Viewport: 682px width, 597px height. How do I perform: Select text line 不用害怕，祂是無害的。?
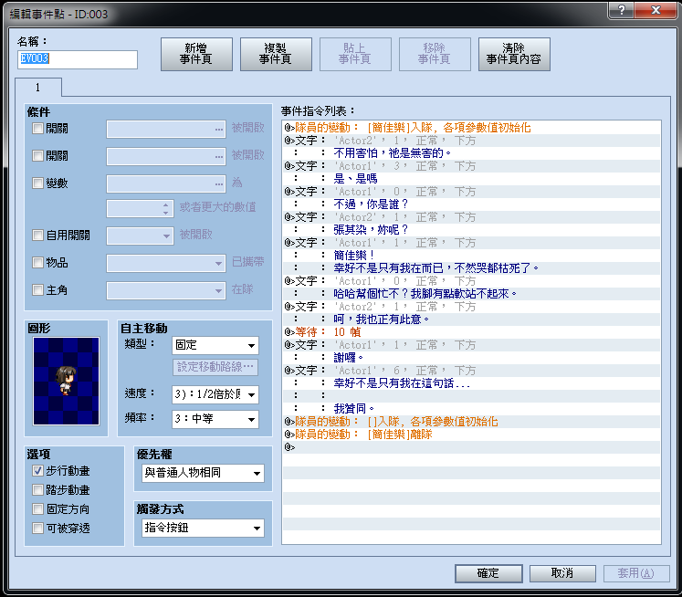[471, 153]
